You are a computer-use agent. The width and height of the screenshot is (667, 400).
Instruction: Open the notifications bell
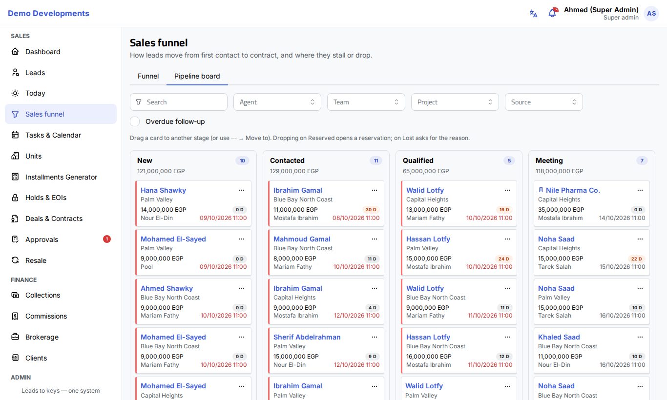coord(553,13)
